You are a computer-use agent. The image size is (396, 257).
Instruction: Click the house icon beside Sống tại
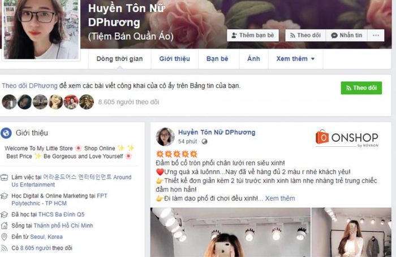[x=5, y=225]
